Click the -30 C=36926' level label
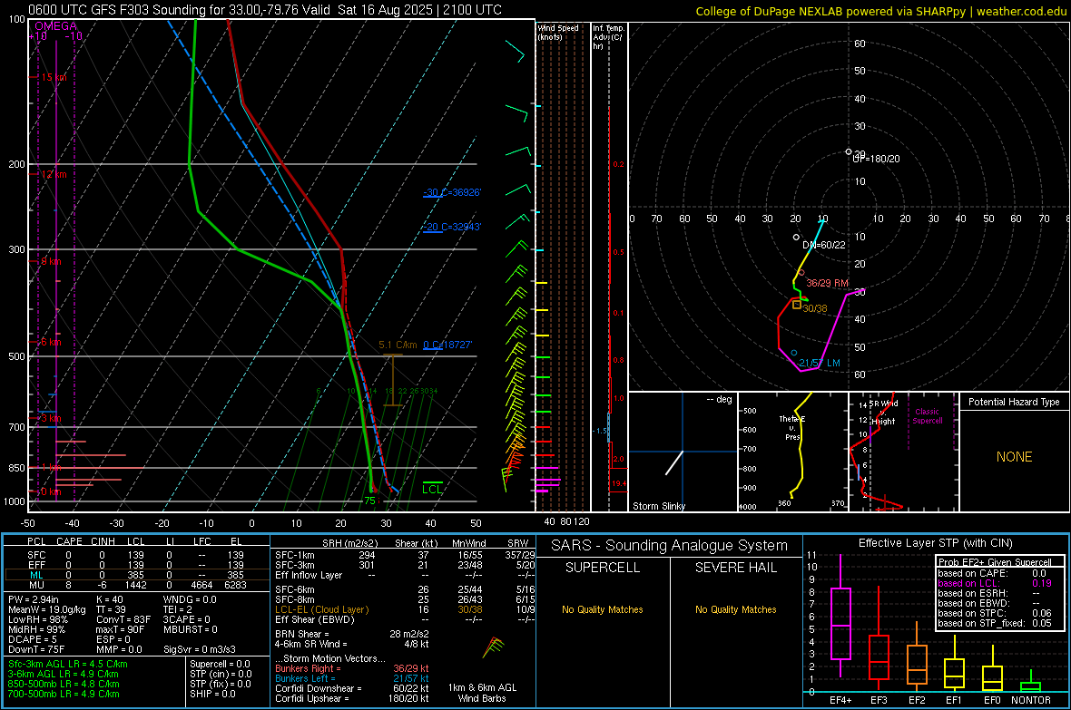Image resolution: width=1071 pixels, height=710 pixels. (452, 192)
